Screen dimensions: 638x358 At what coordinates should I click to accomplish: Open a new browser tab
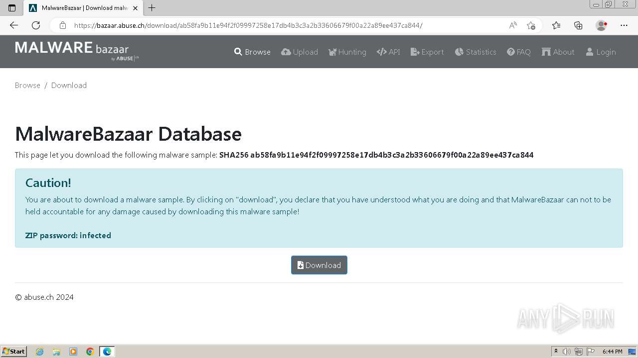click(152, 8)
